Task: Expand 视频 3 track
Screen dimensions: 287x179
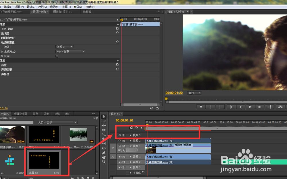Action: (131, 135)
